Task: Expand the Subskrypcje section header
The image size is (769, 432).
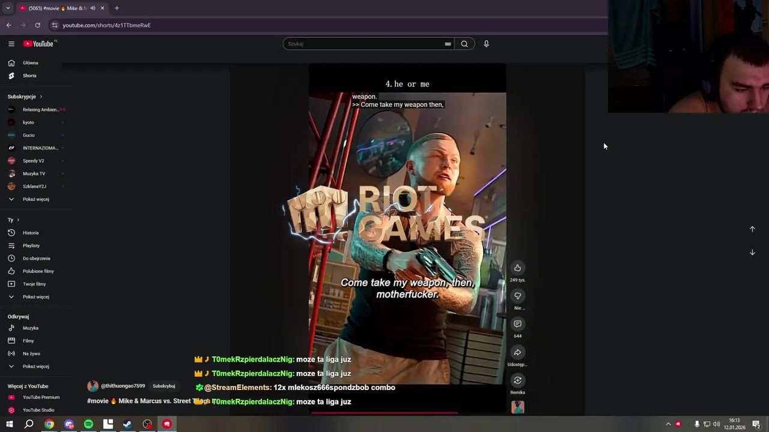Action: pyautogui.click(x=25, y=97)
